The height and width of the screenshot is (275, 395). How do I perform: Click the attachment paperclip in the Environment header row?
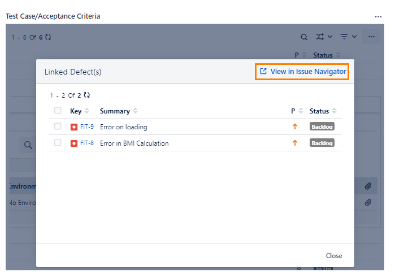coord(368,186)
